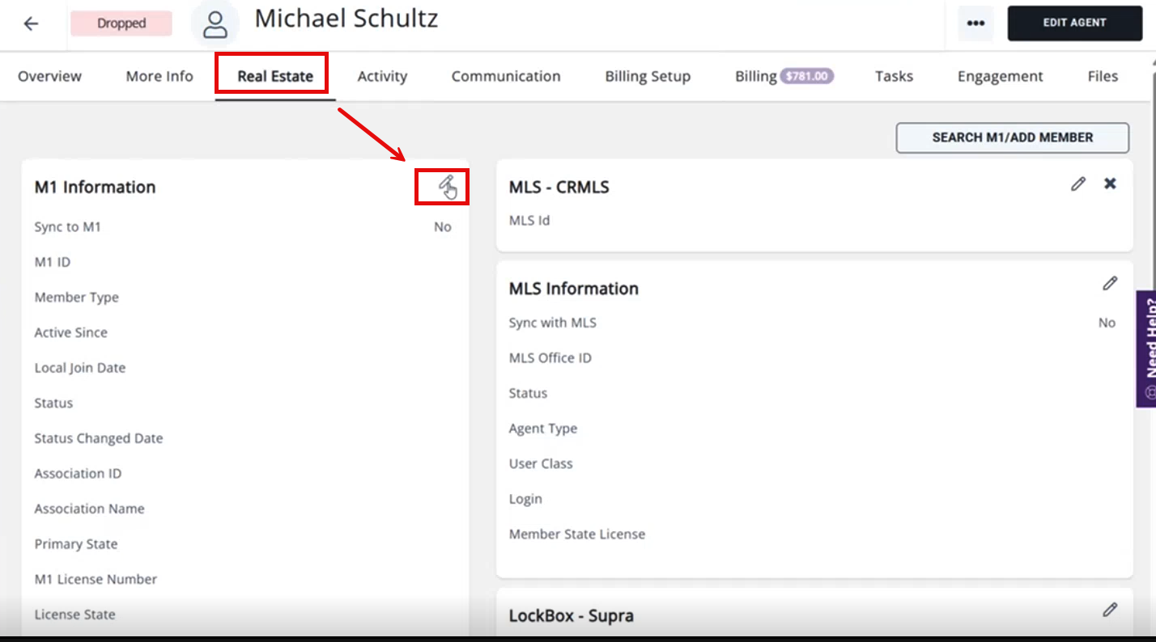The image size is (1156, 642).
Task: Click the Member Type label
Action: [x=76, y=298]
